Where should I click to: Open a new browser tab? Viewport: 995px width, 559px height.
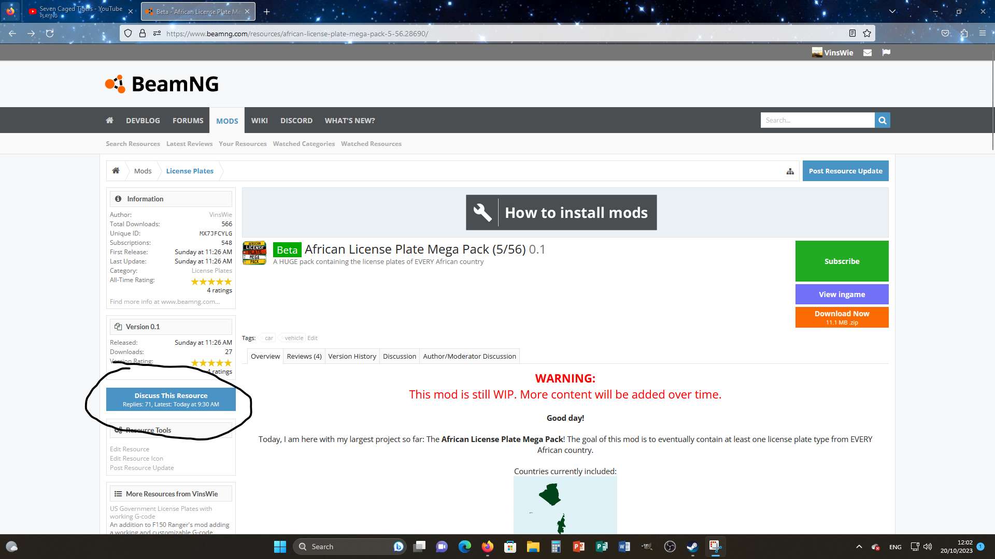[x=266, y=11]
